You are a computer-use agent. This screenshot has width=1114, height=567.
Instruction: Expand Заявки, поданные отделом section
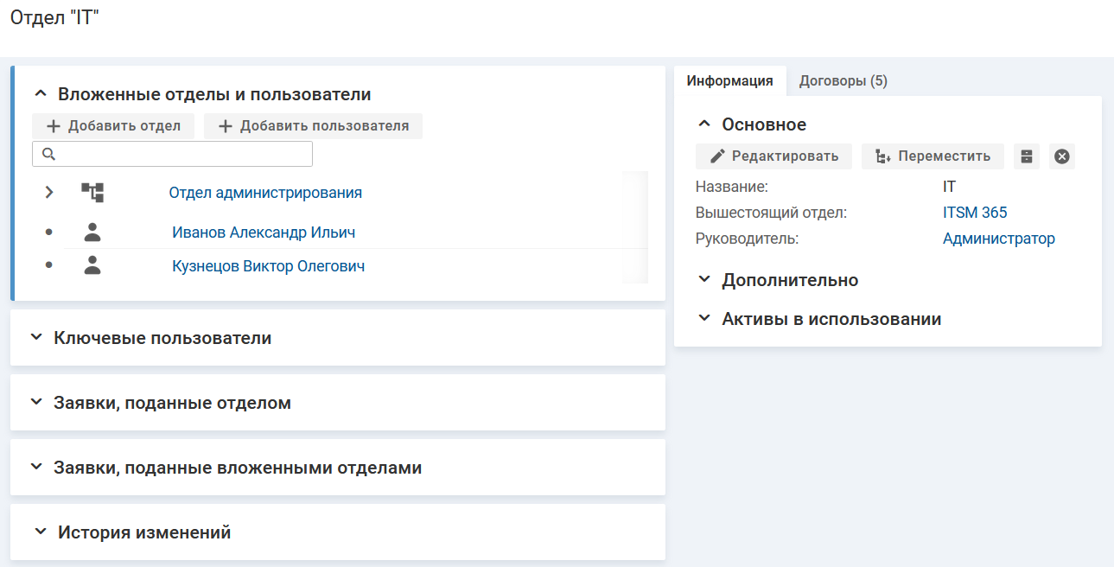click(35, 403)
